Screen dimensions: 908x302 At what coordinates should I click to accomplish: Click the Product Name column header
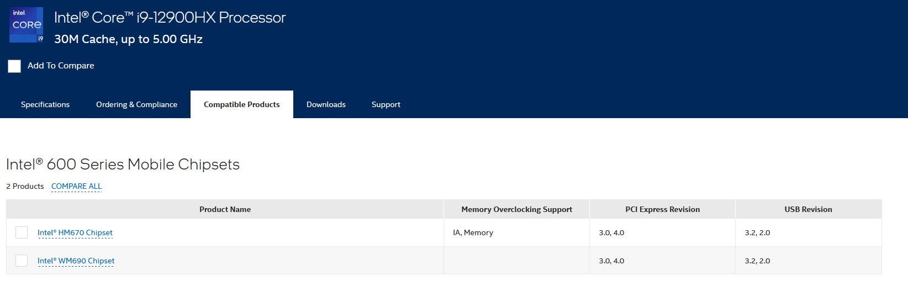225,209
